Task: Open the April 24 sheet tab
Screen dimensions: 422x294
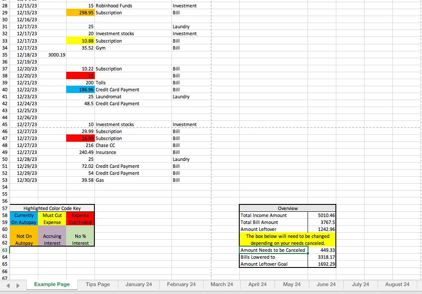Action: pyautogui.click(x=257, y=284)
